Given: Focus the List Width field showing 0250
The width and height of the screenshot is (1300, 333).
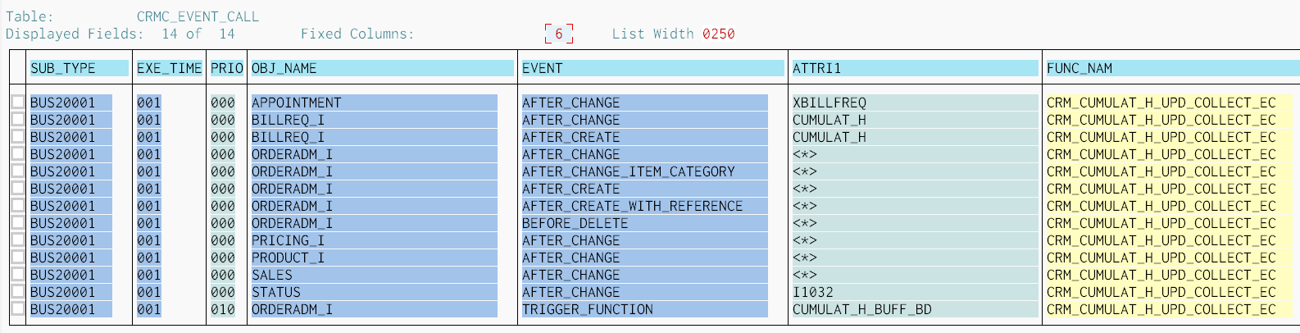Looking at the screenshot, I should pyautogui.click(x=718, y=34).
